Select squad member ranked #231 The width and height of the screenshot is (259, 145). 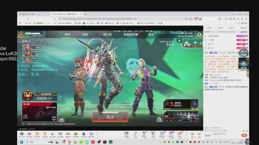click(33, 53)
